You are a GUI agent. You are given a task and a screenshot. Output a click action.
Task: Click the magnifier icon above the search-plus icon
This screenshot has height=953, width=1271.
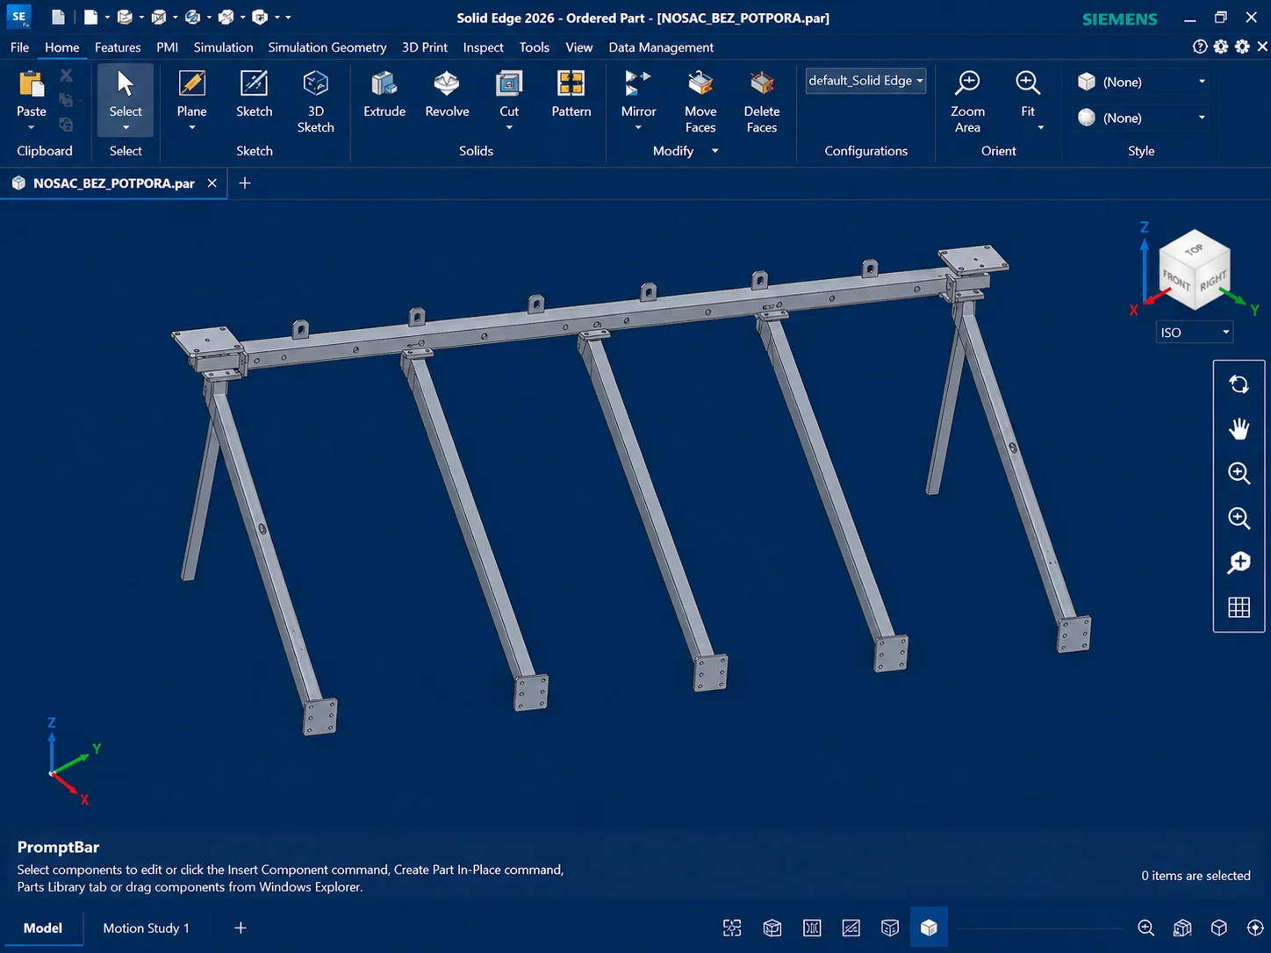pyautogui.click(x=1239, y=518)
